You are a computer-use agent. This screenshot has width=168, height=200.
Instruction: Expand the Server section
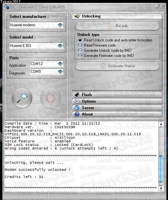tap(117, 108)
